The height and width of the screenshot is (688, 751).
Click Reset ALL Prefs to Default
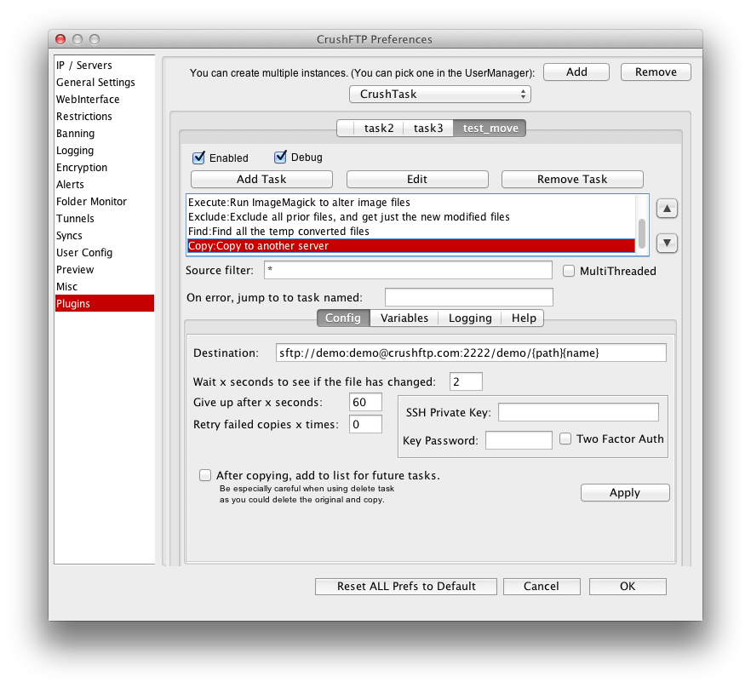coord(406,587)
